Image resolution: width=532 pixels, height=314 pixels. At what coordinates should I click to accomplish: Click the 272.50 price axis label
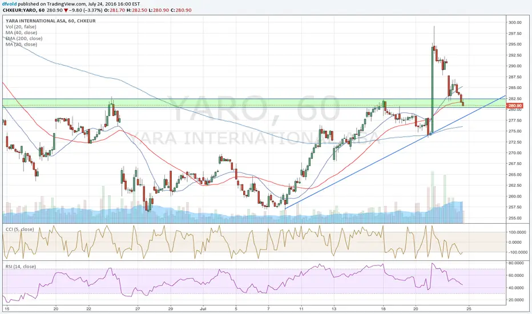[515, 142]
